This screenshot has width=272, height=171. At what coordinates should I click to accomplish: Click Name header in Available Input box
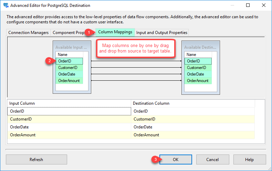69,55
